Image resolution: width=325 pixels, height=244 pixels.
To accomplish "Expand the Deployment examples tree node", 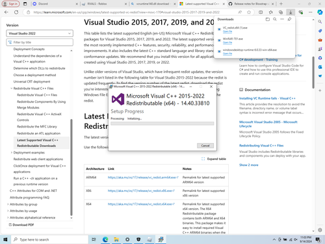I will [11, 152].
